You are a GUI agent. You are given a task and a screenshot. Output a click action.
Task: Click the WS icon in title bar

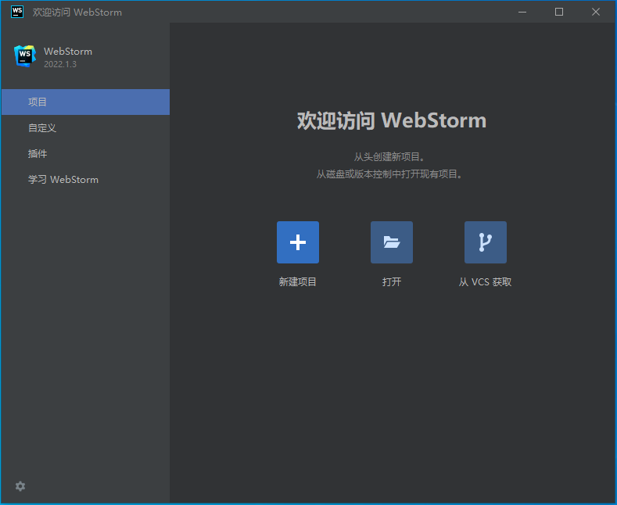coord(17,12)
